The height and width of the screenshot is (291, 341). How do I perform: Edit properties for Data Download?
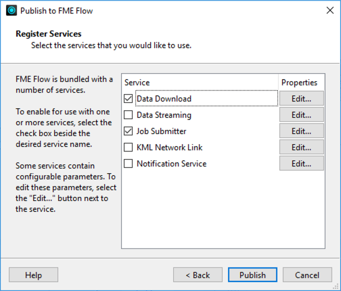pyautogui.click(x=302, y=98)
